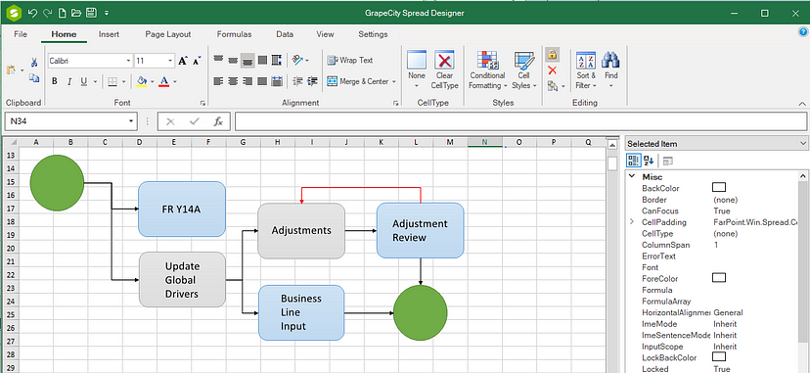Viewport: 810px width, 373px height.
Task: Click the Open folder icon in title bar
Action: [x=76, y=13]
